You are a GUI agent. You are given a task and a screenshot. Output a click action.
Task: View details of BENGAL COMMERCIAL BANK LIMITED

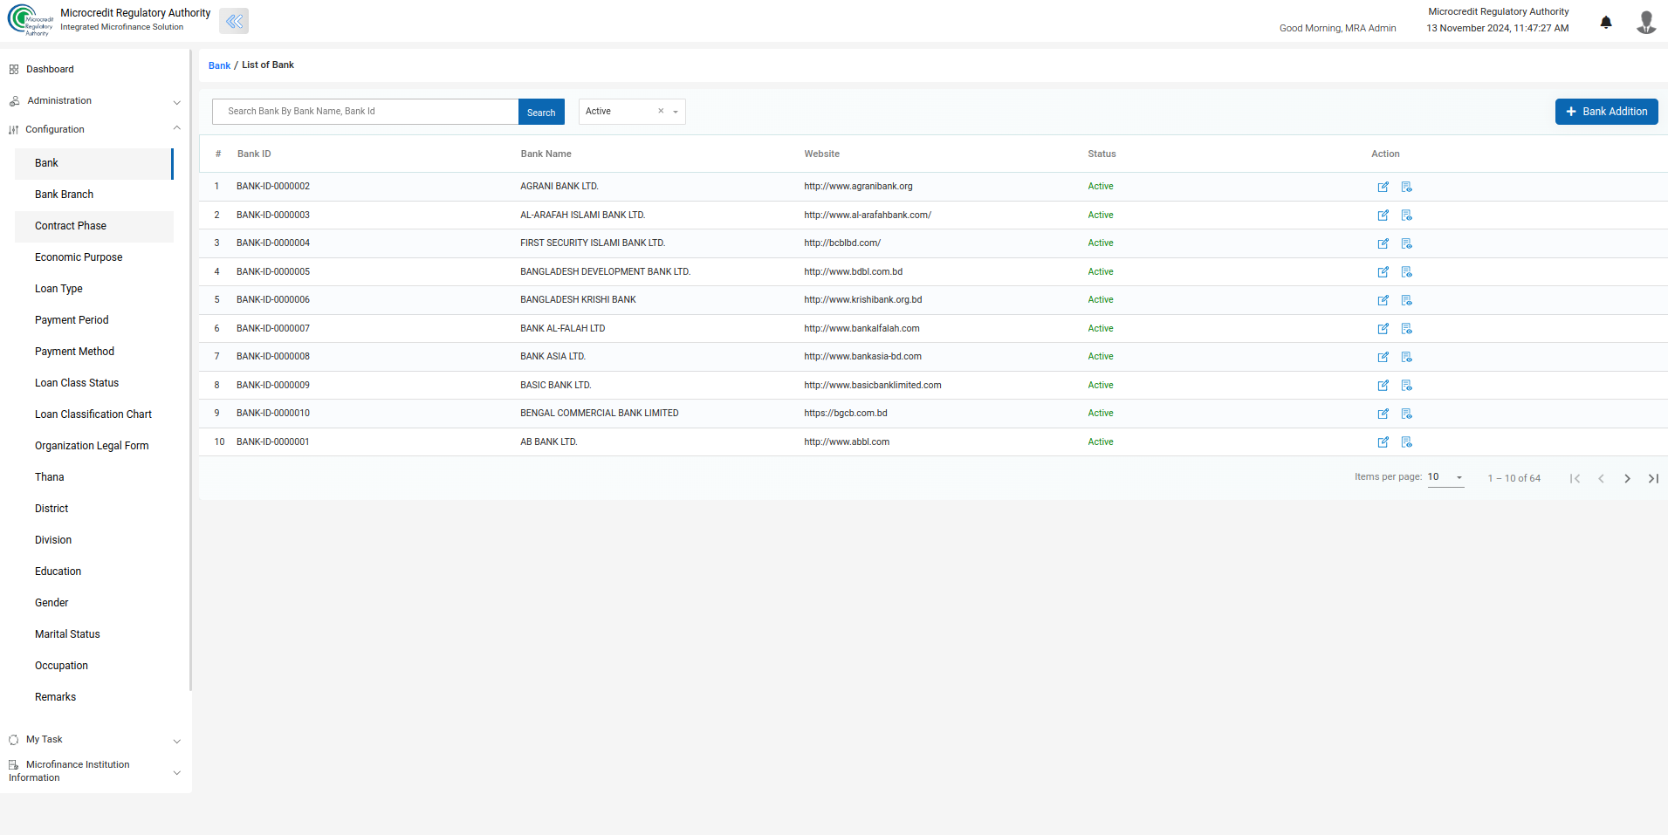click(1407, 414)
